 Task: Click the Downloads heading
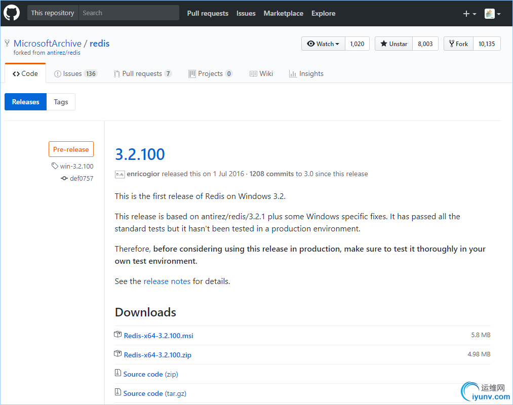tap(145, 312)
